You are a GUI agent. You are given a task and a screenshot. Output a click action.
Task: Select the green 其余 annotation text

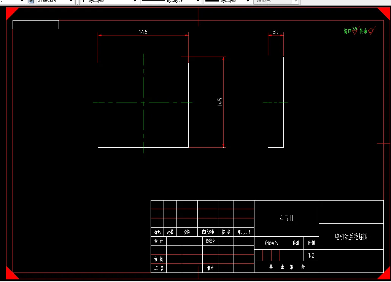(363, 31)
